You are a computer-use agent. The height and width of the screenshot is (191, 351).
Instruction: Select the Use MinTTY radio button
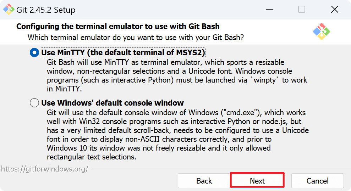pos(34,53)
